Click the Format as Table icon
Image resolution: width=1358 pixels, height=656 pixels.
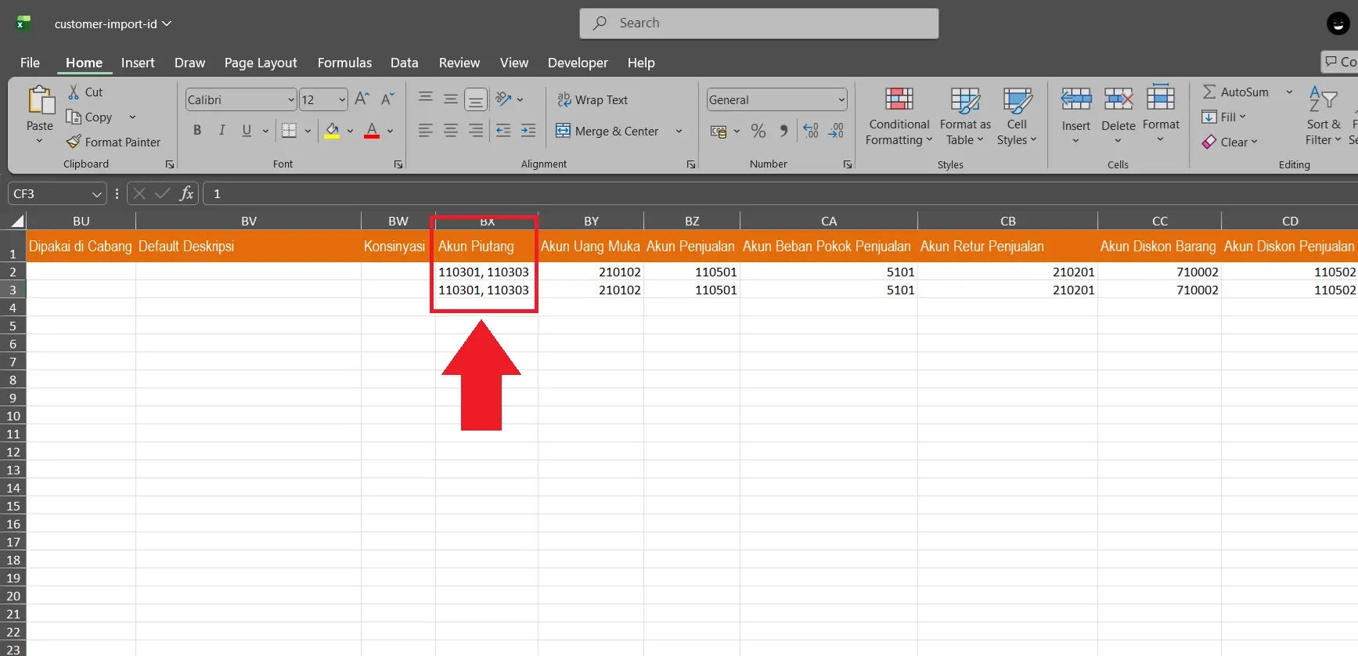point(964,99)
